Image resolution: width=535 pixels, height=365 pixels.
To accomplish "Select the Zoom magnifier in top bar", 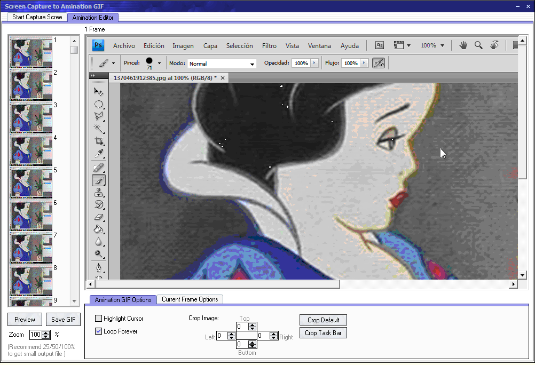I will click(478, 45).
